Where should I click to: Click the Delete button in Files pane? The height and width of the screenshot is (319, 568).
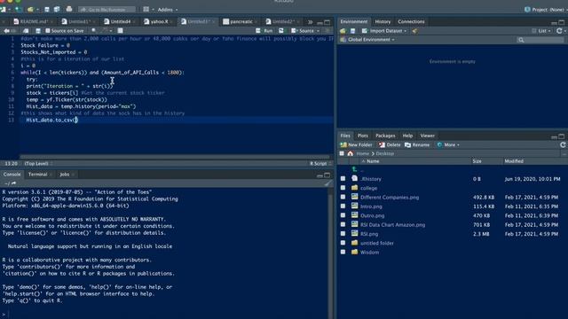[x=390, y=144]
